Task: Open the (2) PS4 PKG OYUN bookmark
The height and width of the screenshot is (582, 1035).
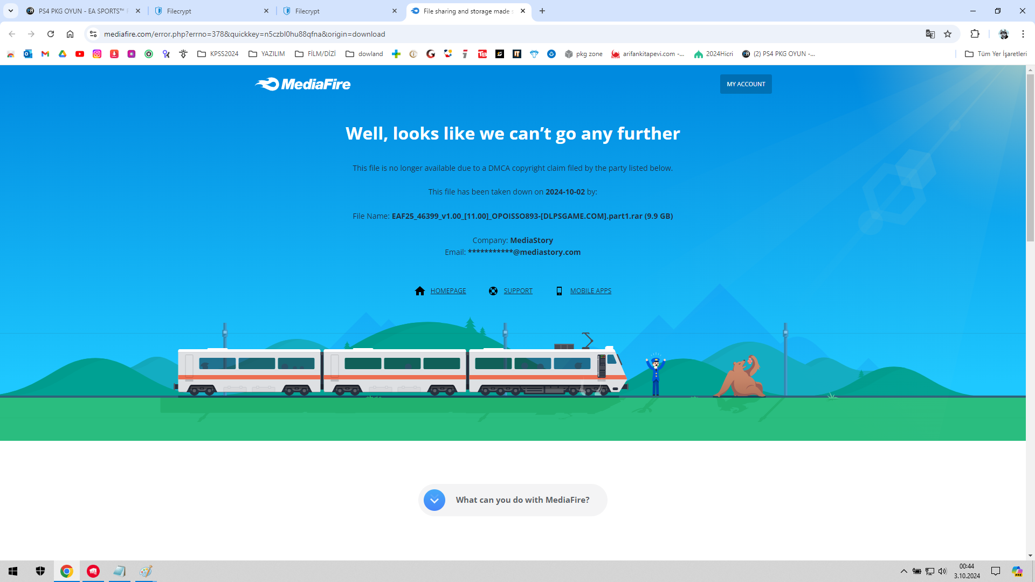Action: (778, 54)
